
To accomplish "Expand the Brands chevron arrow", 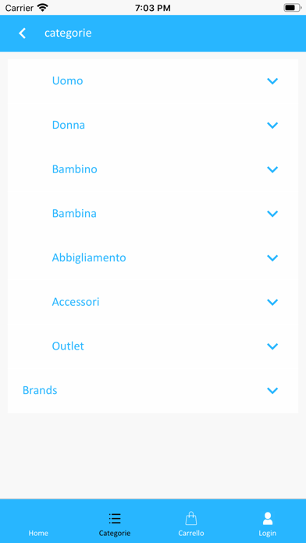I will click(272, 390).
